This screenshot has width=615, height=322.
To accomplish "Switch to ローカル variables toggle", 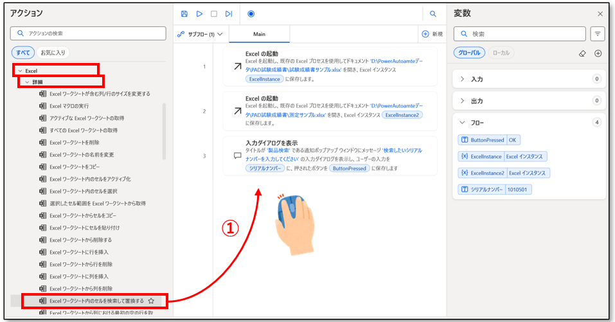I will [x=502, y=53].
